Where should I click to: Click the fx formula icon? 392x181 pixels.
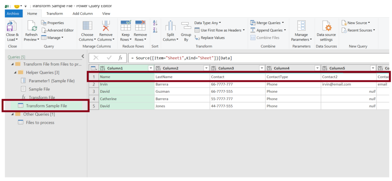click(x=121, y=58)
